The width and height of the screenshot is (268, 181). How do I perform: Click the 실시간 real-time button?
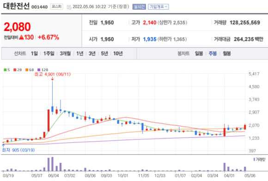[x=139, y=6]
